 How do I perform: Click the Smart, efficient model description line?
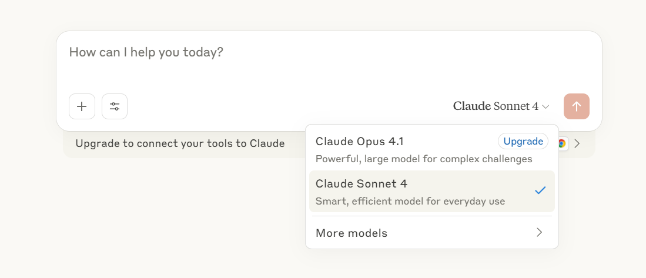click(x=410, y=202)
